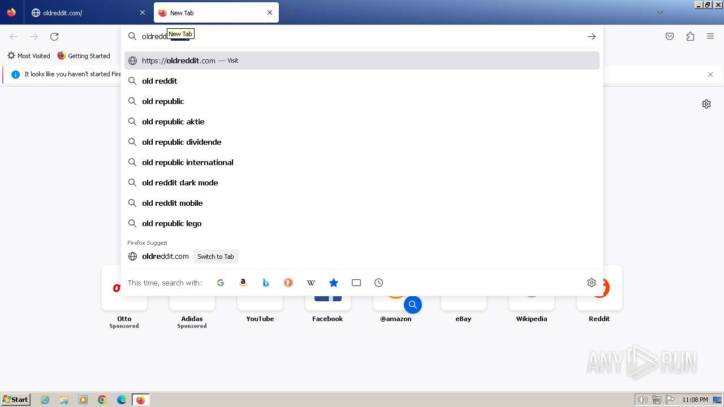
Task: Click the blue search magnifier on Amazon tile
Action: point(413,305)
